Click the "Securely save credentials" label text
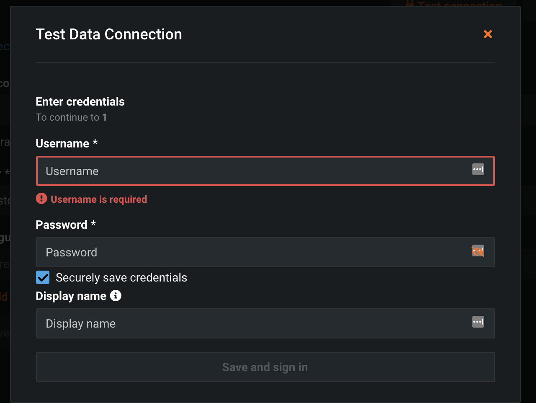 pos(121,278)
